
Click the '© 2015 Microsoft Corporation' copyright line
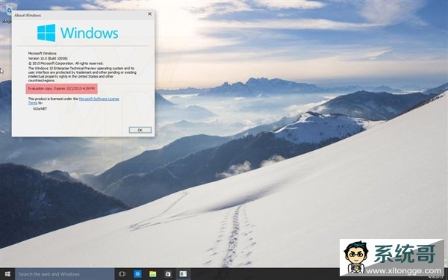coord(66,63)
